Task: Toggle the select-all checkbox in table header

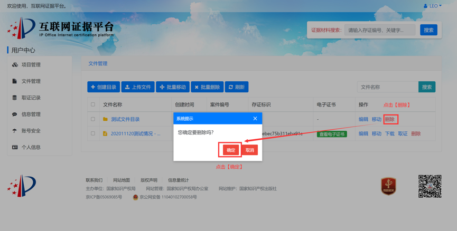Action: coord(93,105)
